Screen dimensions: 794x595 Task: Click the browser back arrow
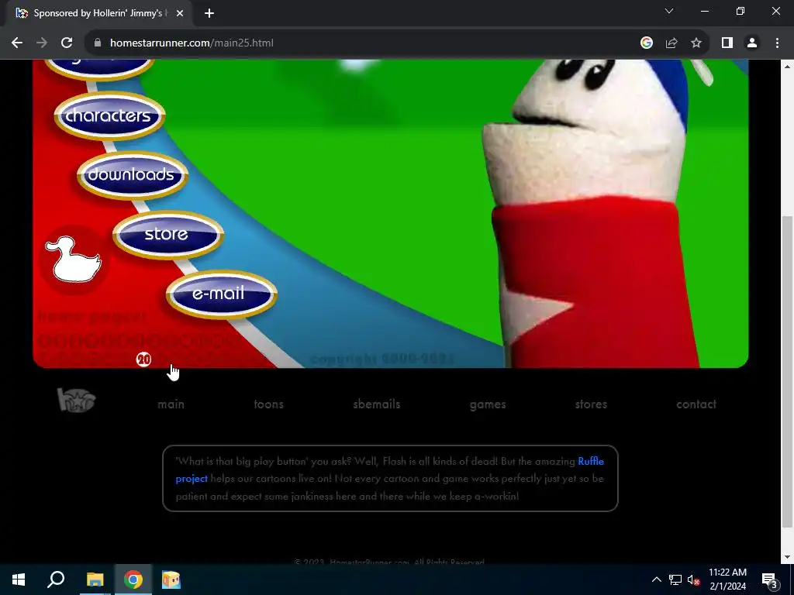[x=17, y=43]
